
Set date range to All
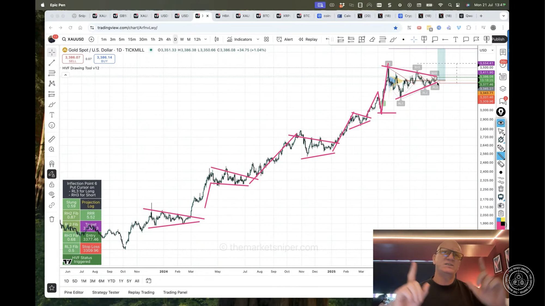(137, 281)
